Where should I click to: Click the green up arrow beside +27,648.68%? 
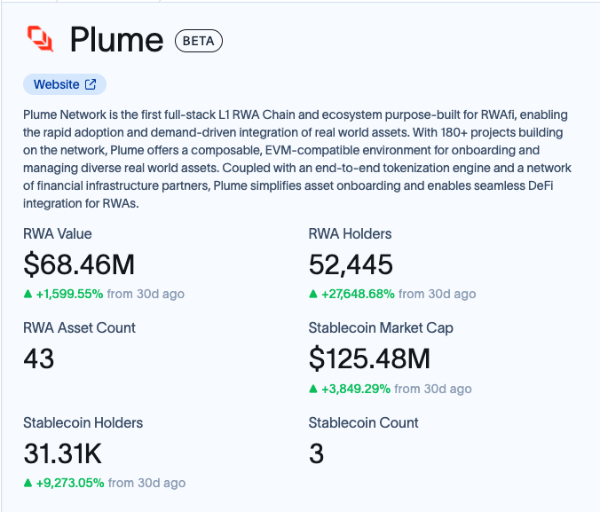pos(313,294)
